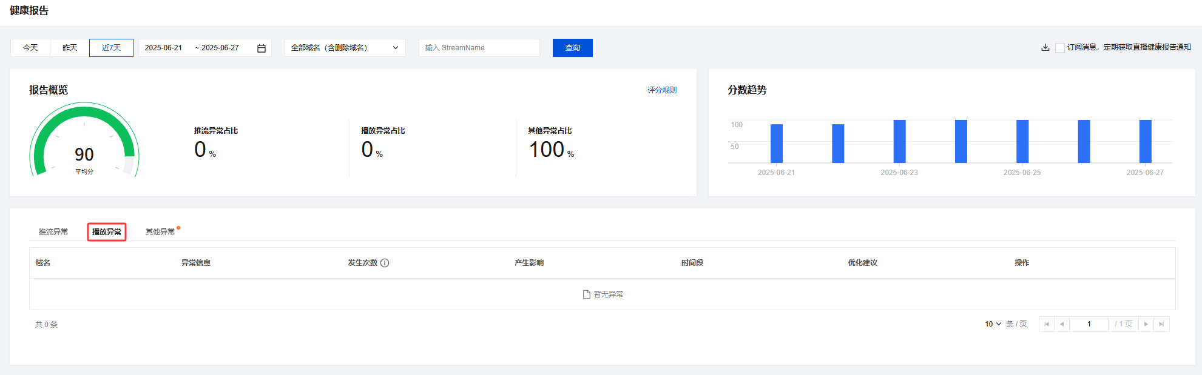Go to the next page arrow
Viewport: 1202px width, 375px height.
click(x=1146, y=324)
